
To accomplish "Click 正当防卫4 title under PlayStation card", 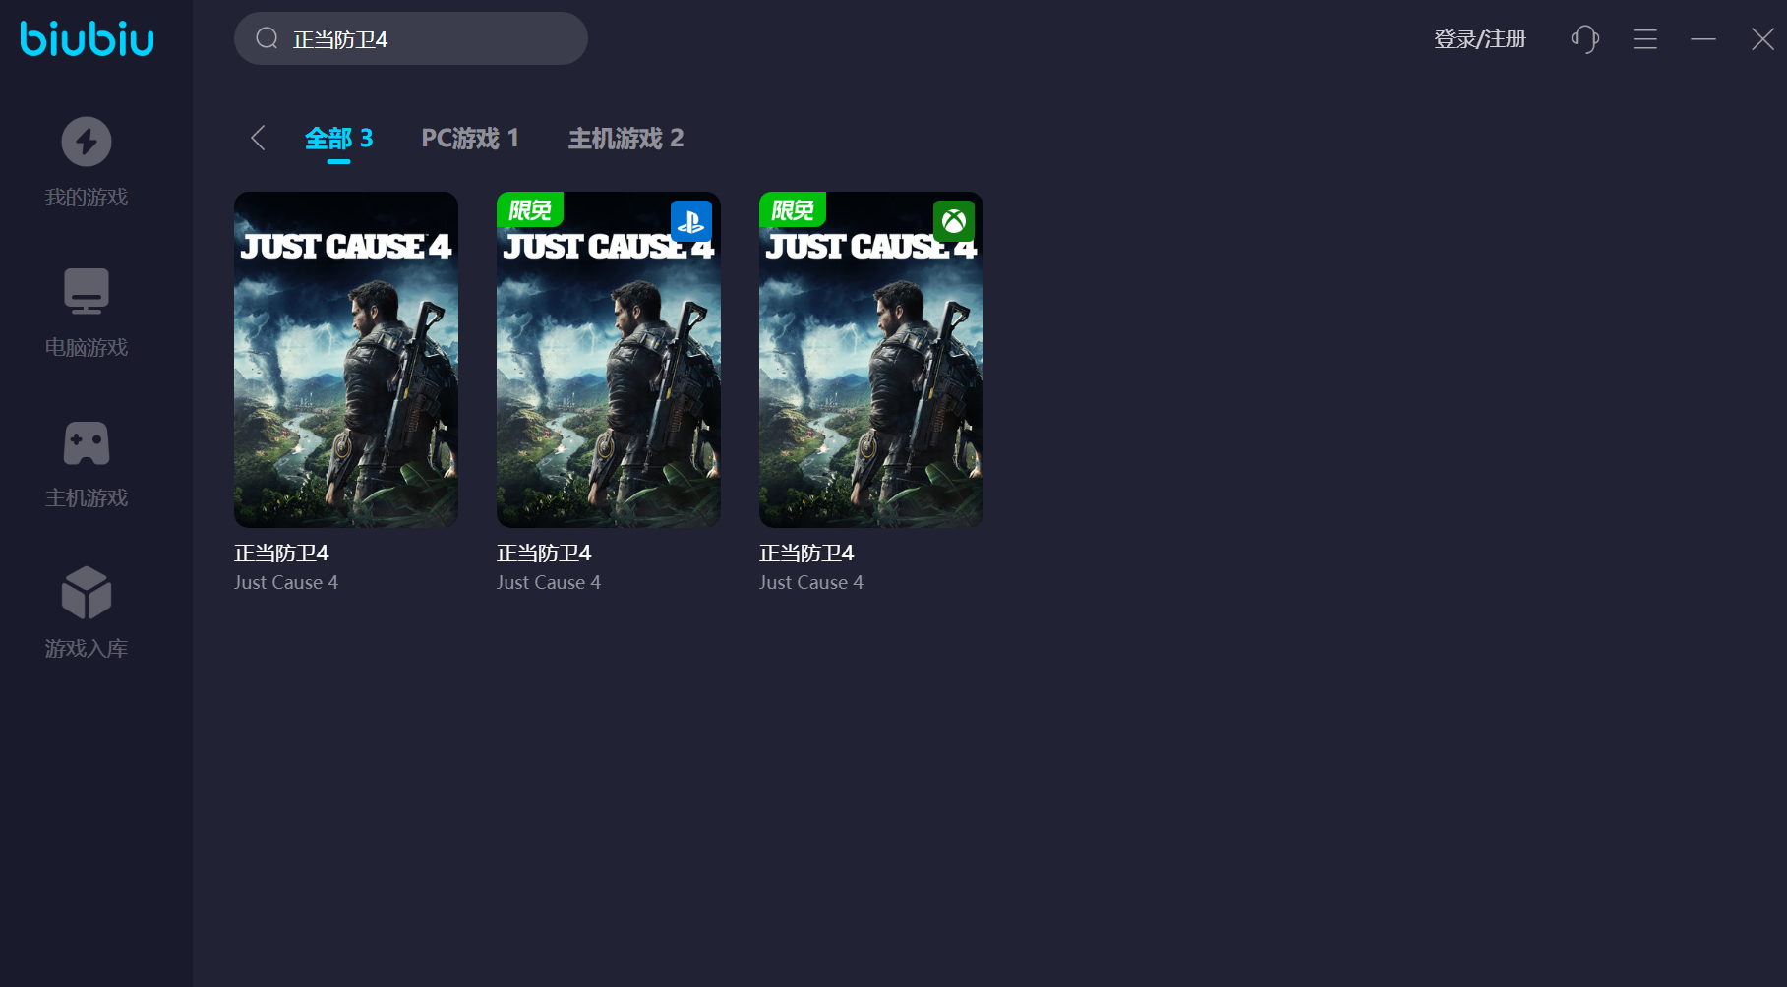I will coord(544,553).
